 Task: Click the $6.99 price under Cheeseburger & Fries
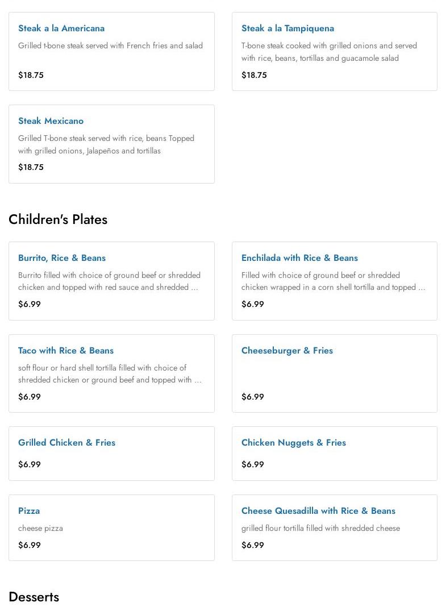pos(253,397)
